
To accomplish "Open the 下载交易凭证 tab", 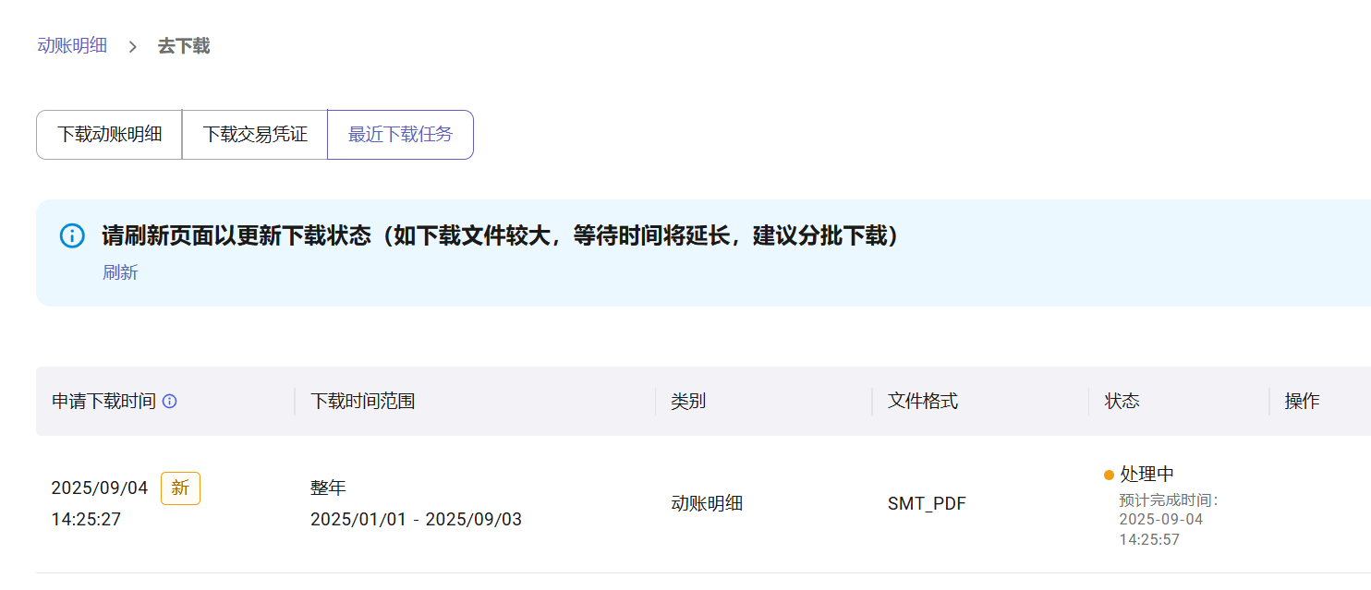I will tap(255, 135).
